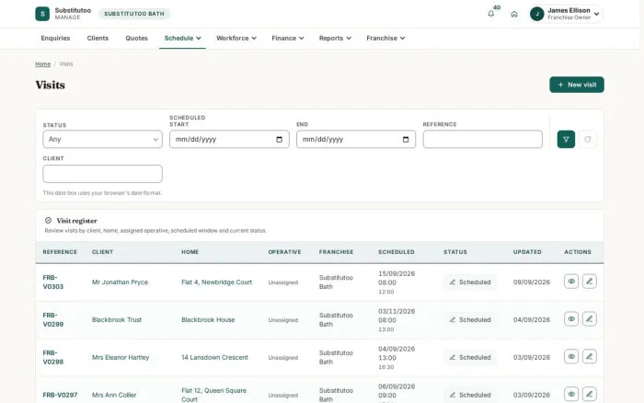Image resolution: width=644 pixels, height=403 pixels.
Task: Open the James Ellison user menu chevron
Action: tap(597, 14)
